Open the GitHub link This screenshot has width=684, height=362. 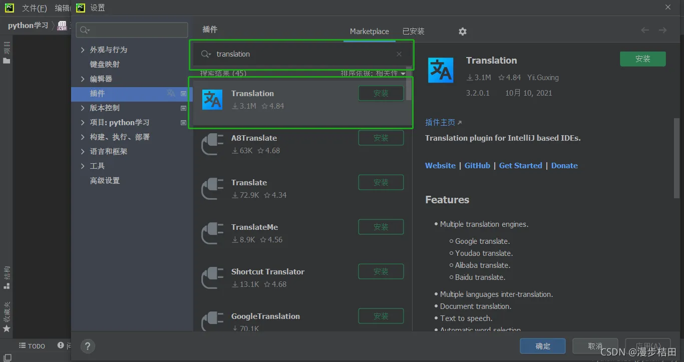click(x=477, y=165)
